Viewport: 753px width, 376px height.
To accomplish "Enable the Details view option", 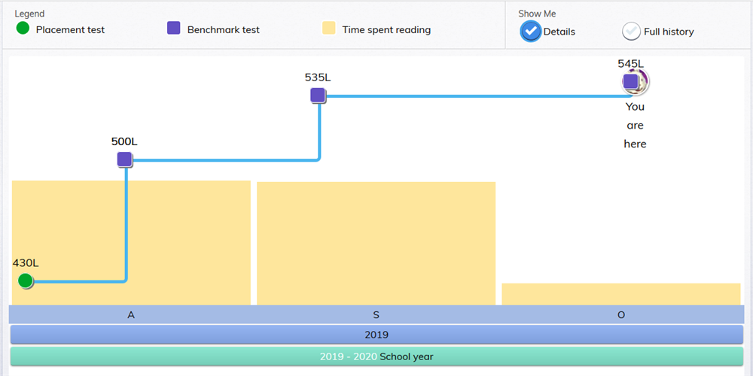I will 531,31.
